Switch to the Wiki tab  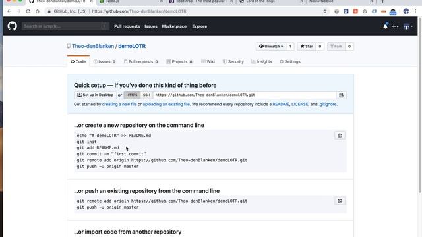[208, 61]
